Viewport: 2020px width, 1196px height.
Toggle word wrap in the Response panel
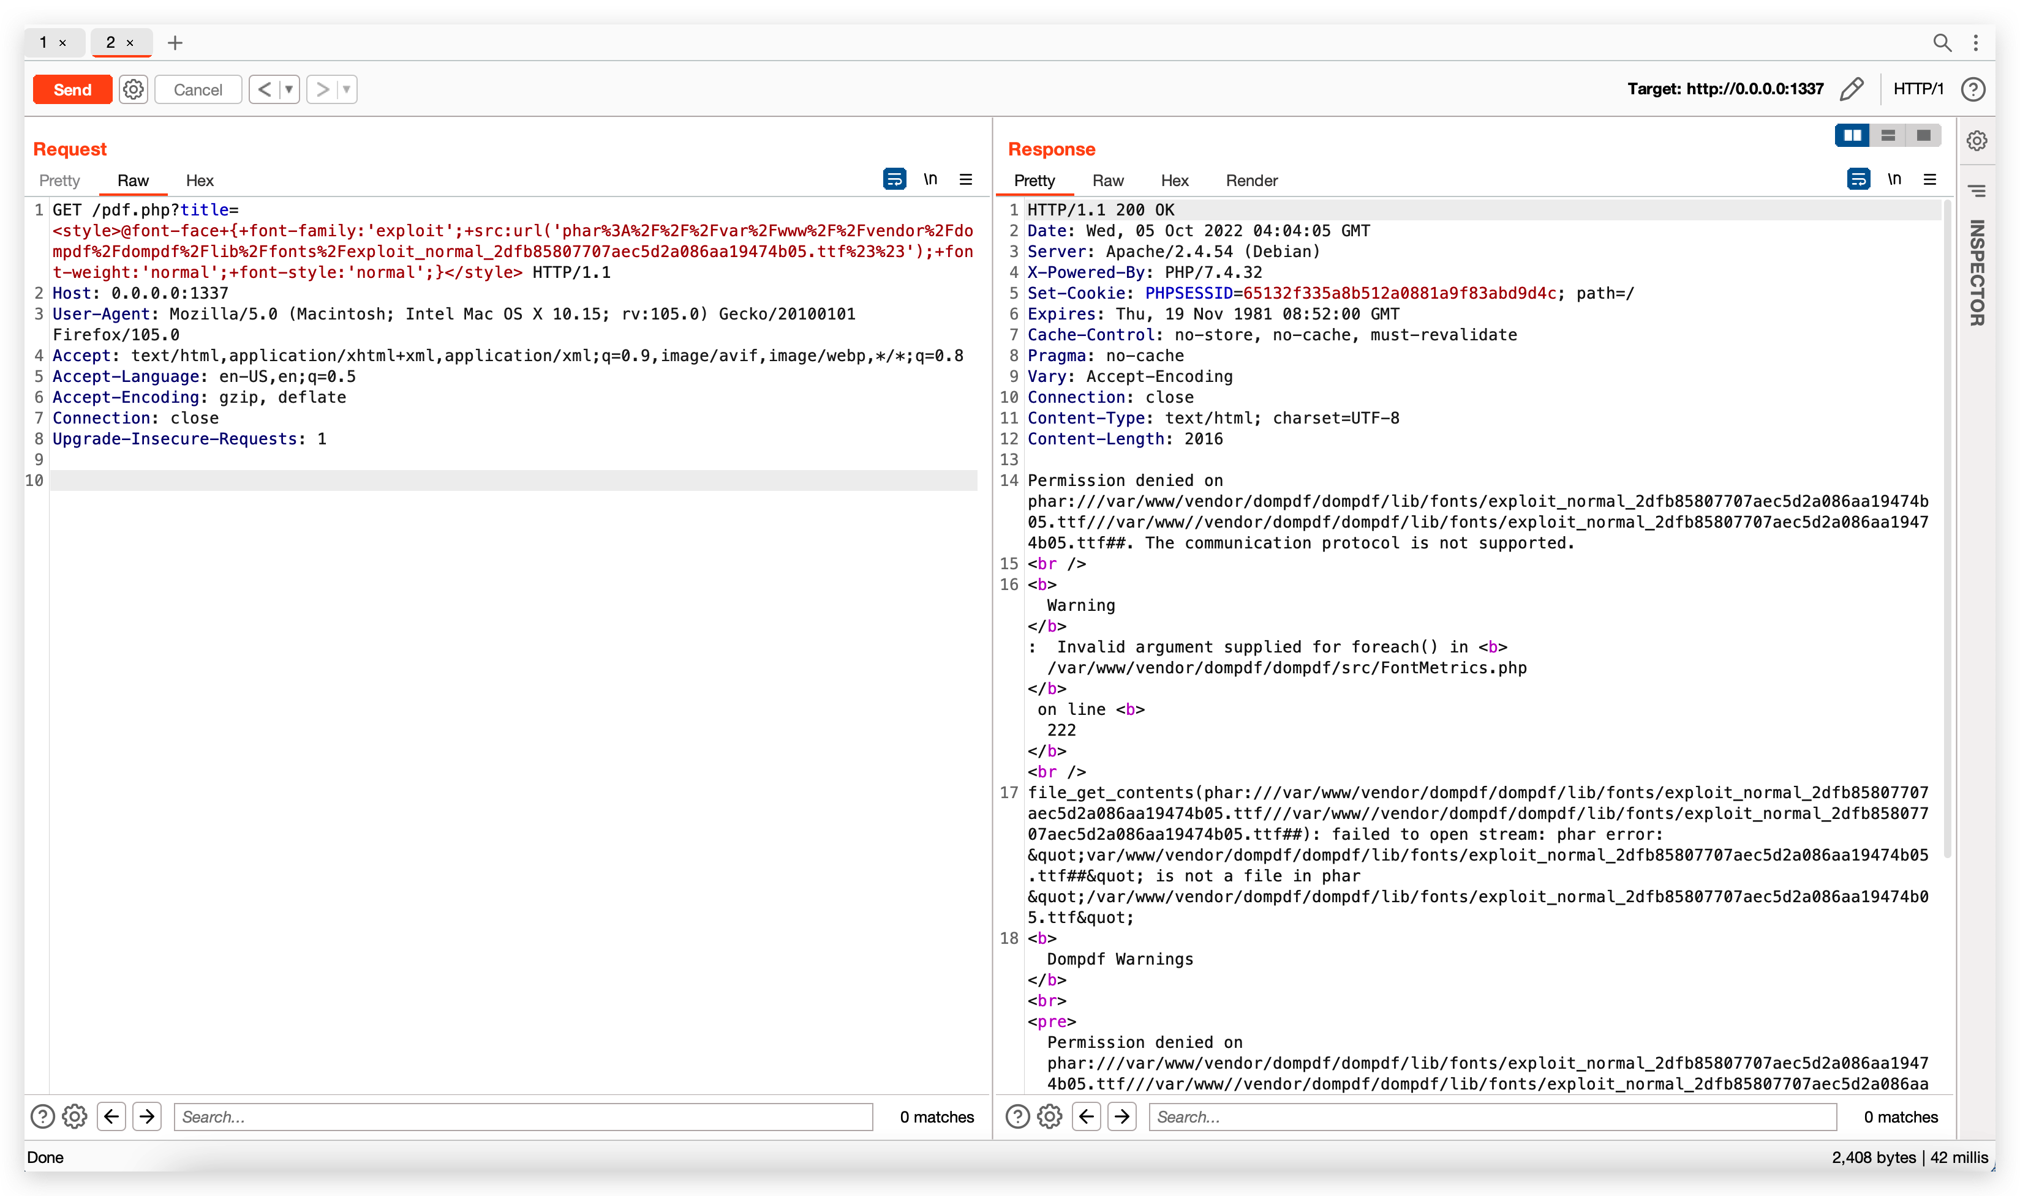tap(1858, 179)
